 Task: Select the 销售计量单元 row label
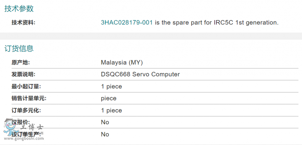[x=29, y=98]
